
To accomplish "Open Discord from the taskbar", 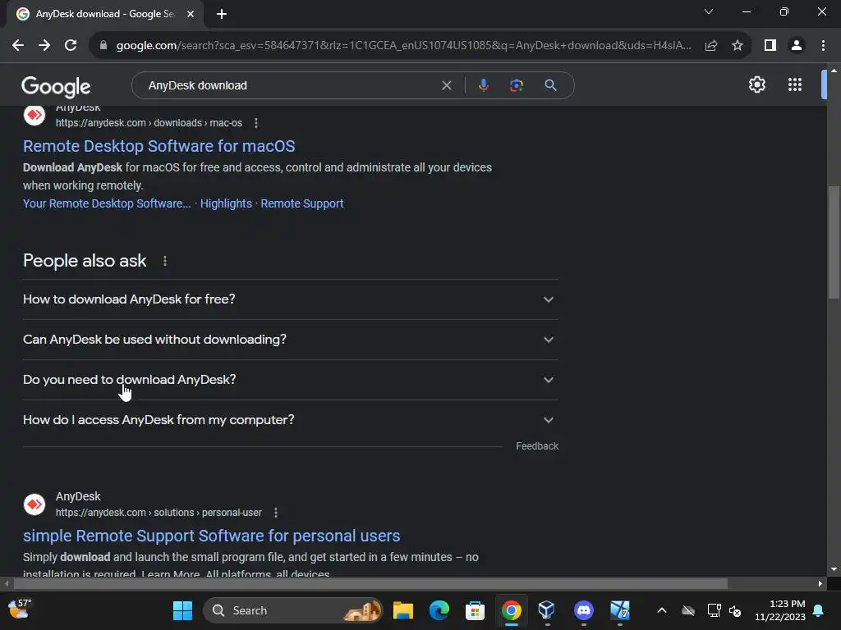I will pyautogui.click(x=584, y=610).
